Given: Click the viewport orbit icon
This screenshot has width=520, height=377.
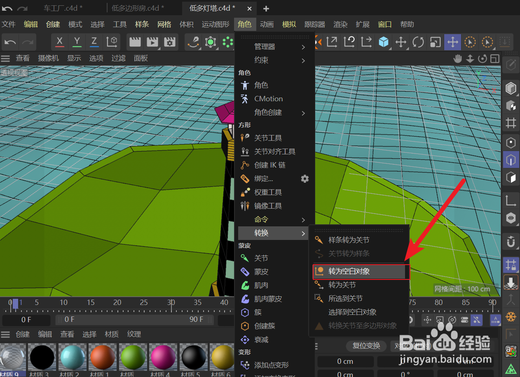Looking at the screenshot, I should click(483, 58).
